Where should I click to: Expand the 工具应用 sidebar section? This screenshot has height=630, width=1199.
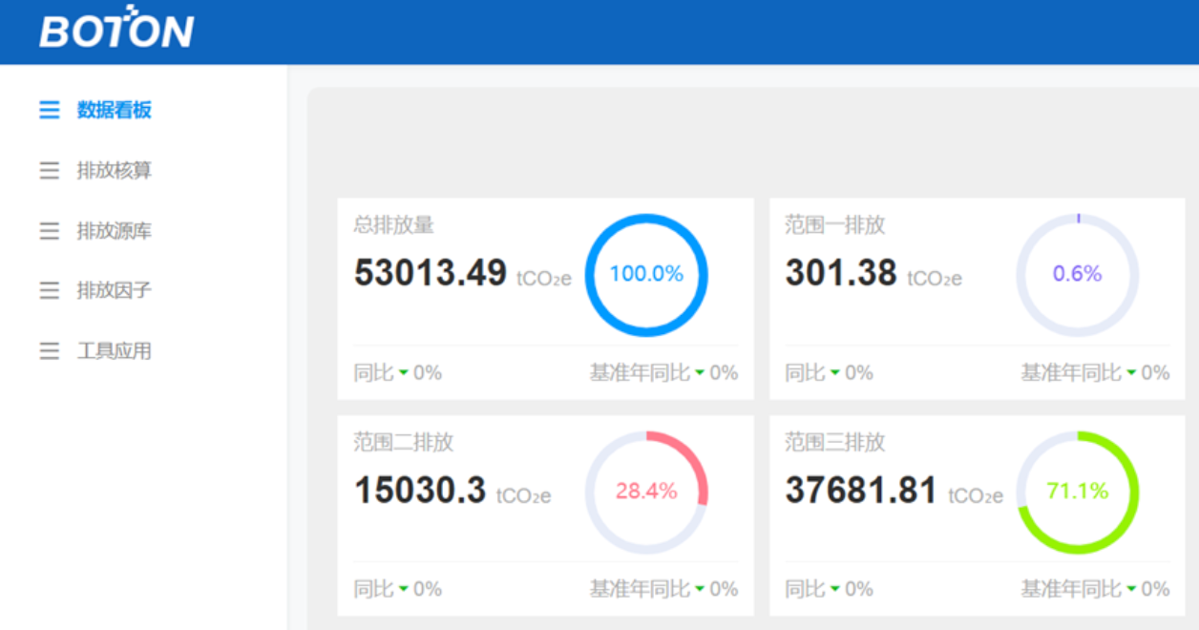coord(114,351)
